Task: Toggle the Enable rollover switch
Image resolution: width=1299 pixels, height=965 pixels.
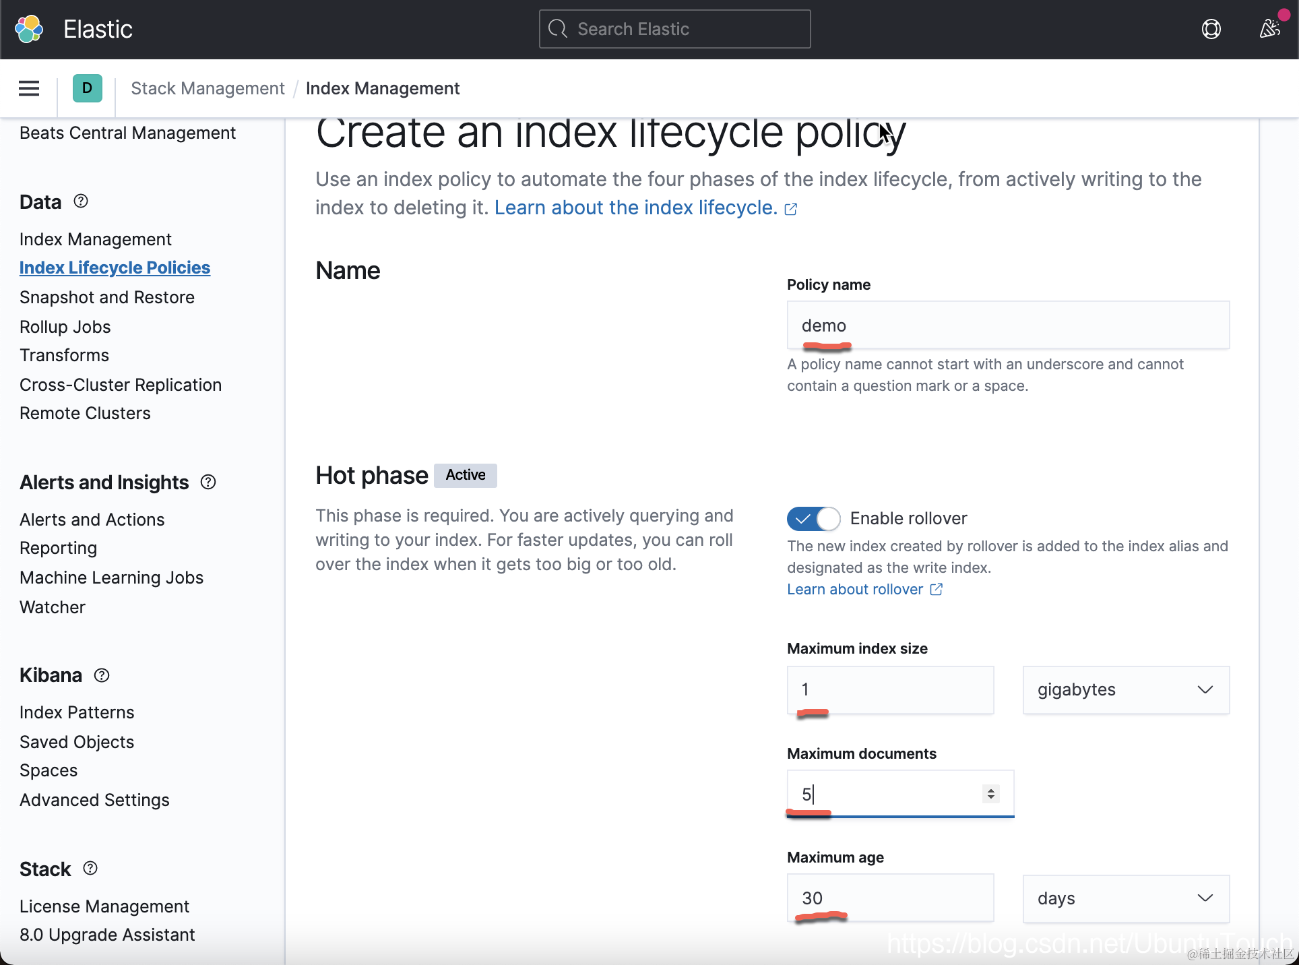Action: pos(813,518)
